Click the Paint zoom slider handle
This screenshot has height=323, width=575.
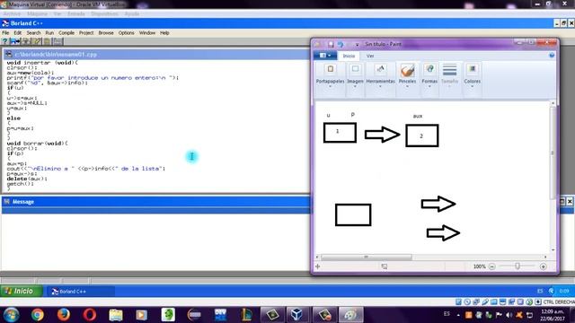point(517,266)
